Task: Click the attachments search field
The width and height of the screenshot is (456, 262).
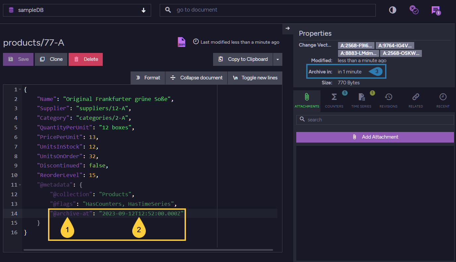Action: point(375,120)
